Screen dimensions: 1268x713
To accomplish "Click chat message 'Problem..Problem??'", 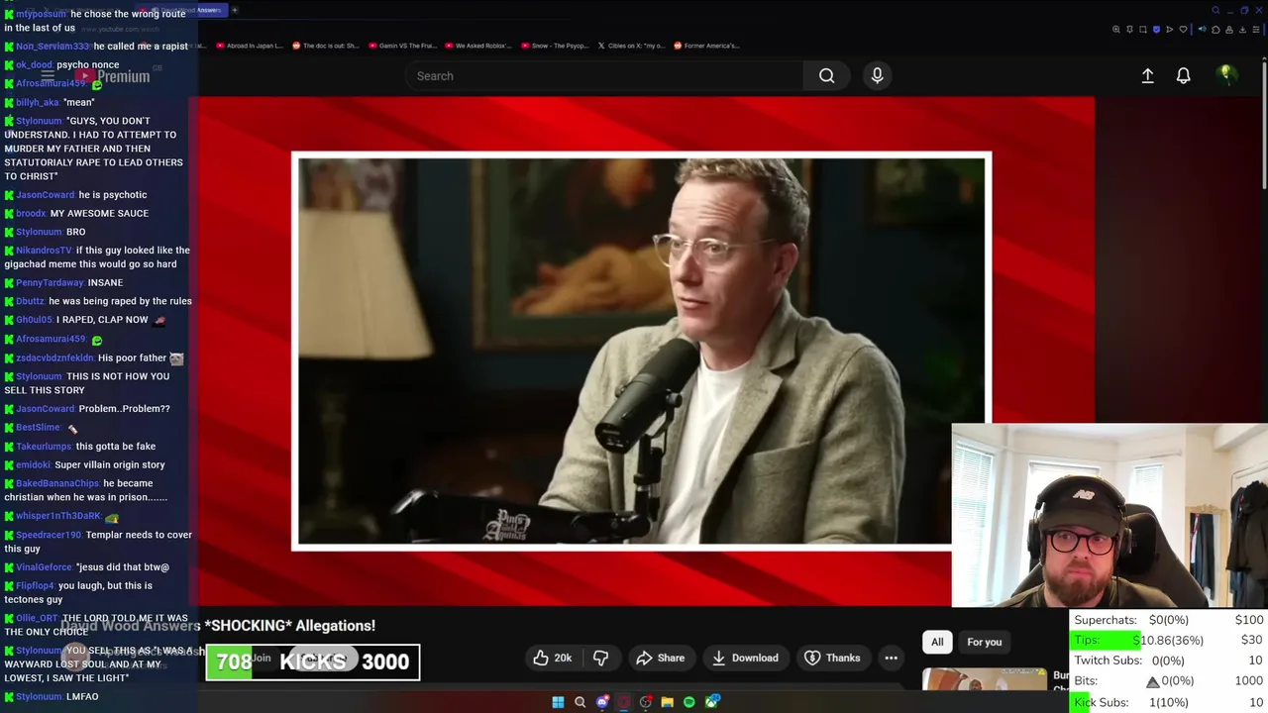I will (x=124, y=409).
